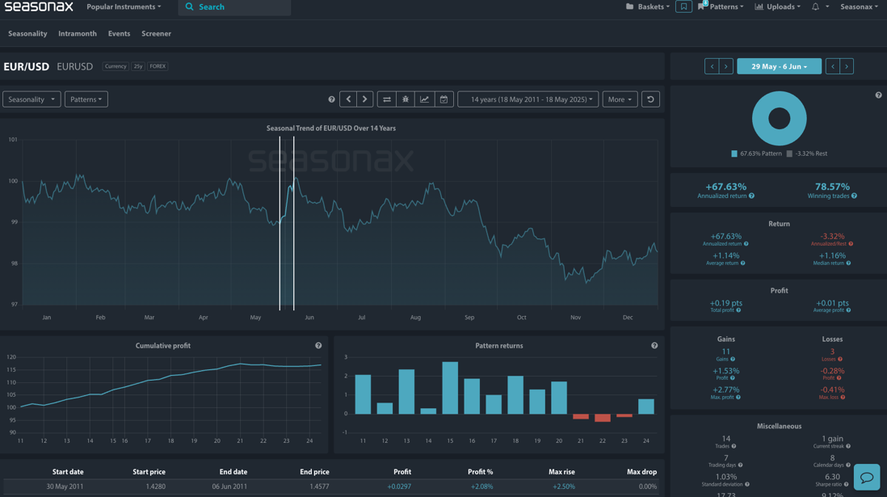Click the Search input field

click(235, 6)
